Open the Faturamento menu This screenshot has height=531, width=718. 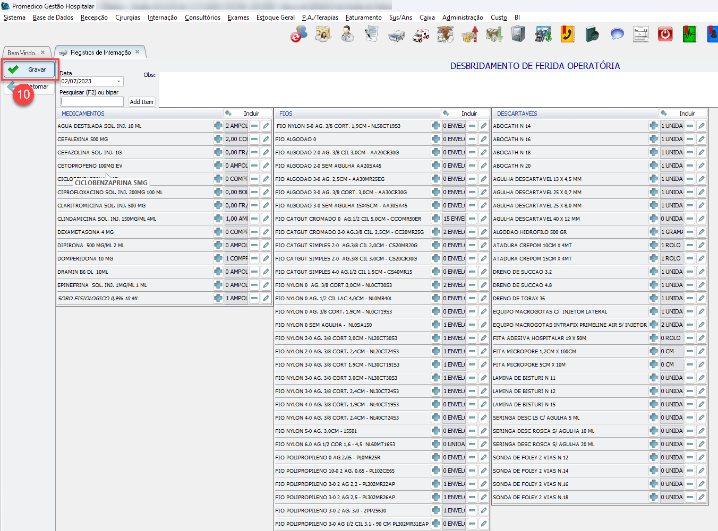[363, 18]
